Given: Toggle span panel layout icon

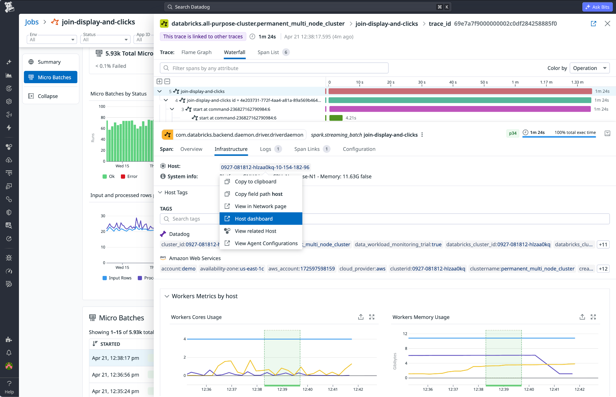Looking at the screenshot, I should pos(607,133).
